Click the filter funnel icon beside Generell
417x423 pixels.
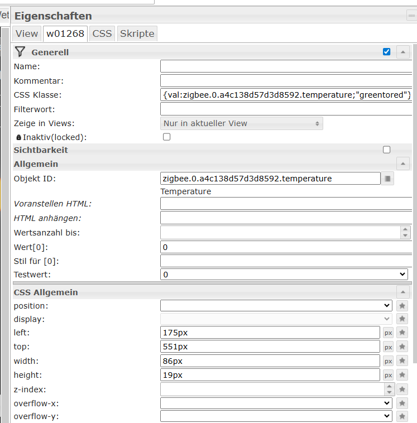20,52
